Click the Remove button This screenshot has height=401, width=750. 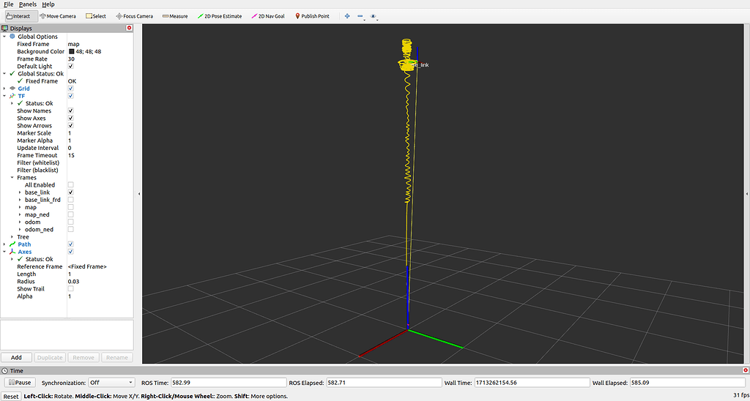[83, 358]
